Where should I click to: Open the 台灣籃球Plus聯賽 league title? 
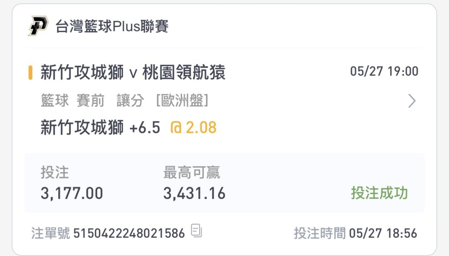click(112, 26)
